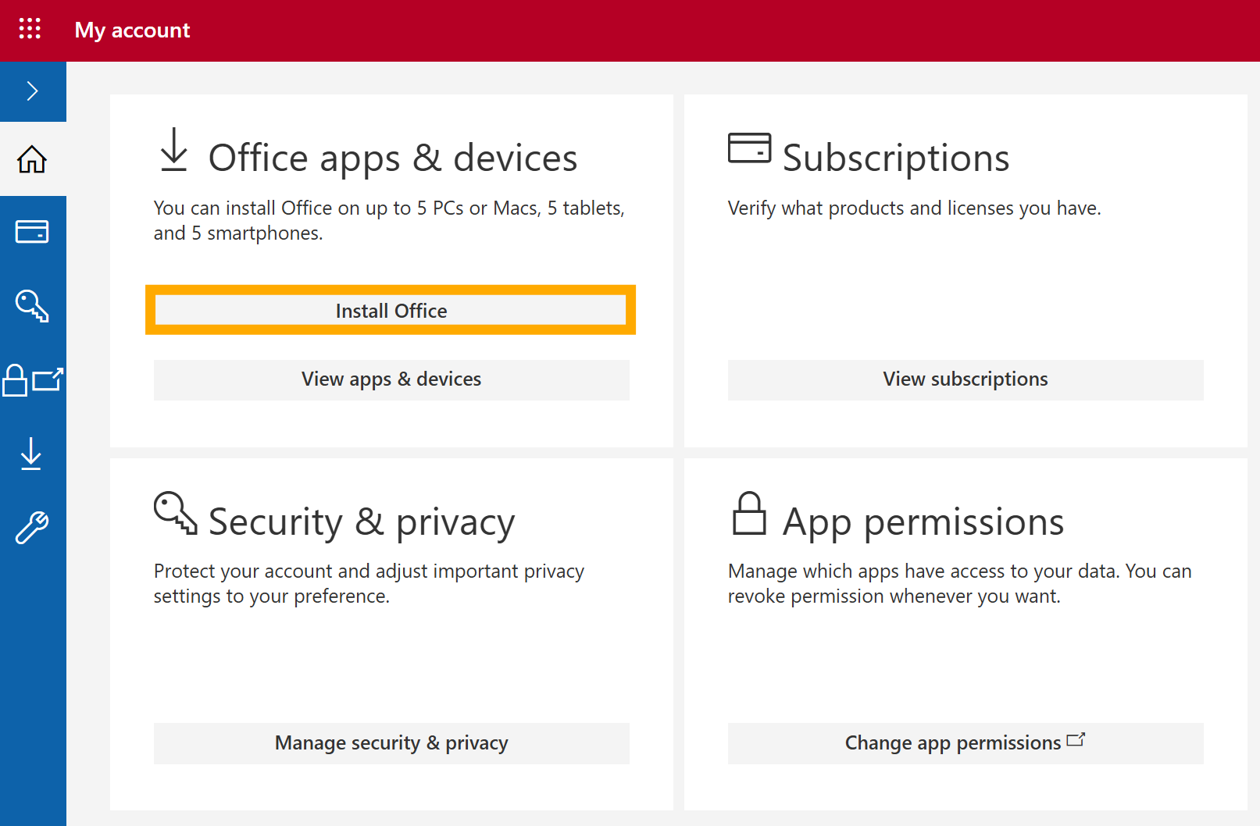Click the App permissions heading
The image size is (1260, 826).
click(923, 522)
